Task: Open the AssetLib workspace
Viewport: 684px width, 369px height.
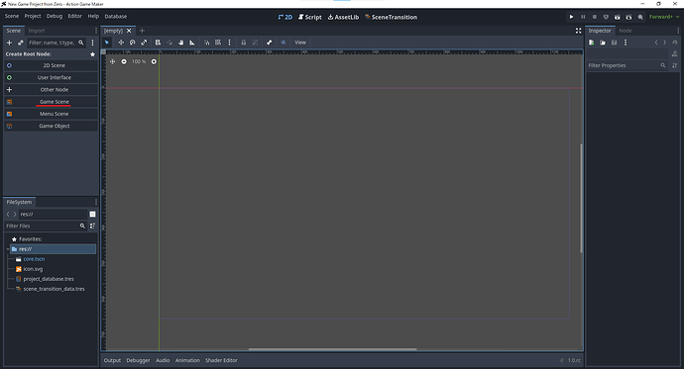Action: pyautogui.click(x=343, y=17)
